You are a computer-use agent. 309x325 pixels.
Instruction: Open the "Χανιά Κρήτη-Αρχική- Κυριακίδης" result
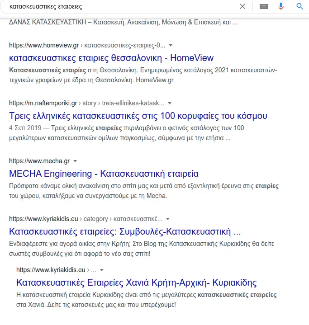pyautogui.click(x=136, y=283)
